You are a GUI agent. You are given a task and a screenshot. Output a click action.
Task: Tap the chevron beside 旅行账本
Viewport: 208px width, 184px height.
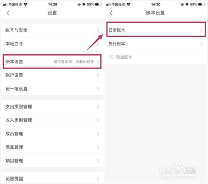[201, 44]
